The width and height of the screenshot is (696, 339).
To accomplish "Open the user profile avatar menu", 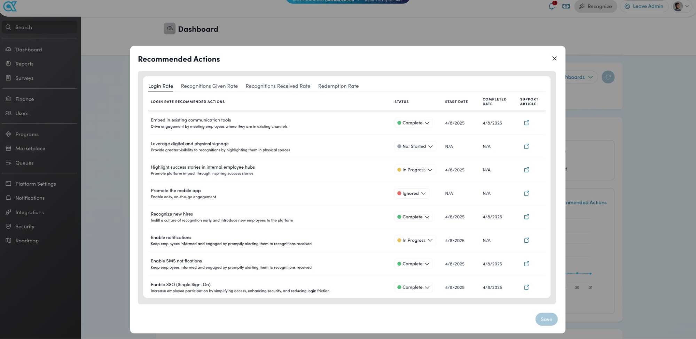I will tap(680, 6).
